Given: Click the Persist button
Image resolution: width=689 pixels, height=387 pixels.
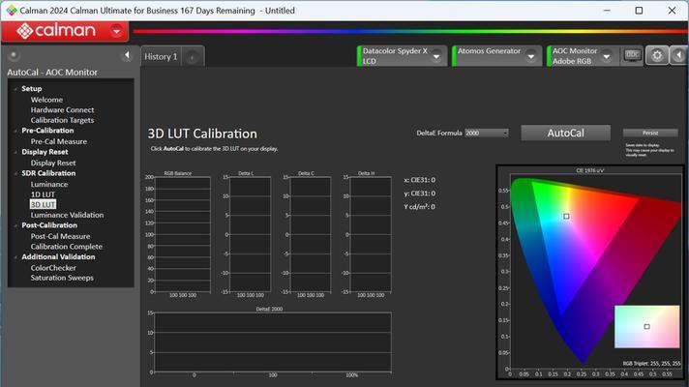Looking at the screenshot, I should pyautogui.click(x=650, y=133).
